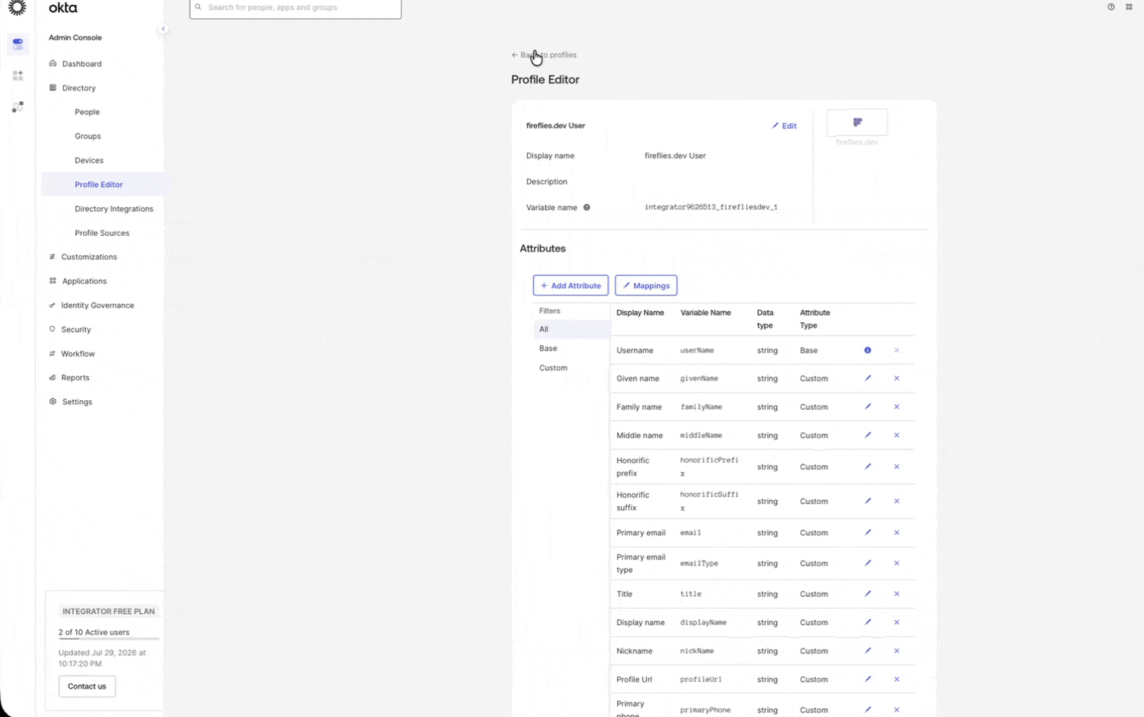Click the third rail icon below the grid

18,107
